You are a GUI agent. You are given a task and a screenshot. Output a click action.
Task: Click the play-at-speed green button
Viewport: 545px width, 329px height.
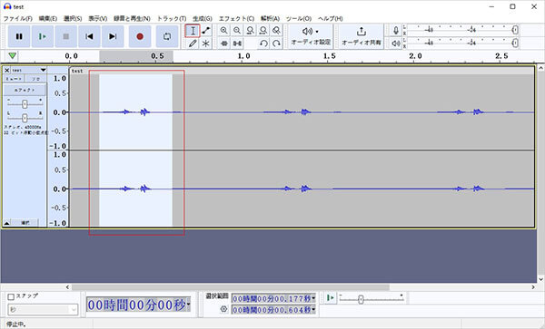(330, 298)
